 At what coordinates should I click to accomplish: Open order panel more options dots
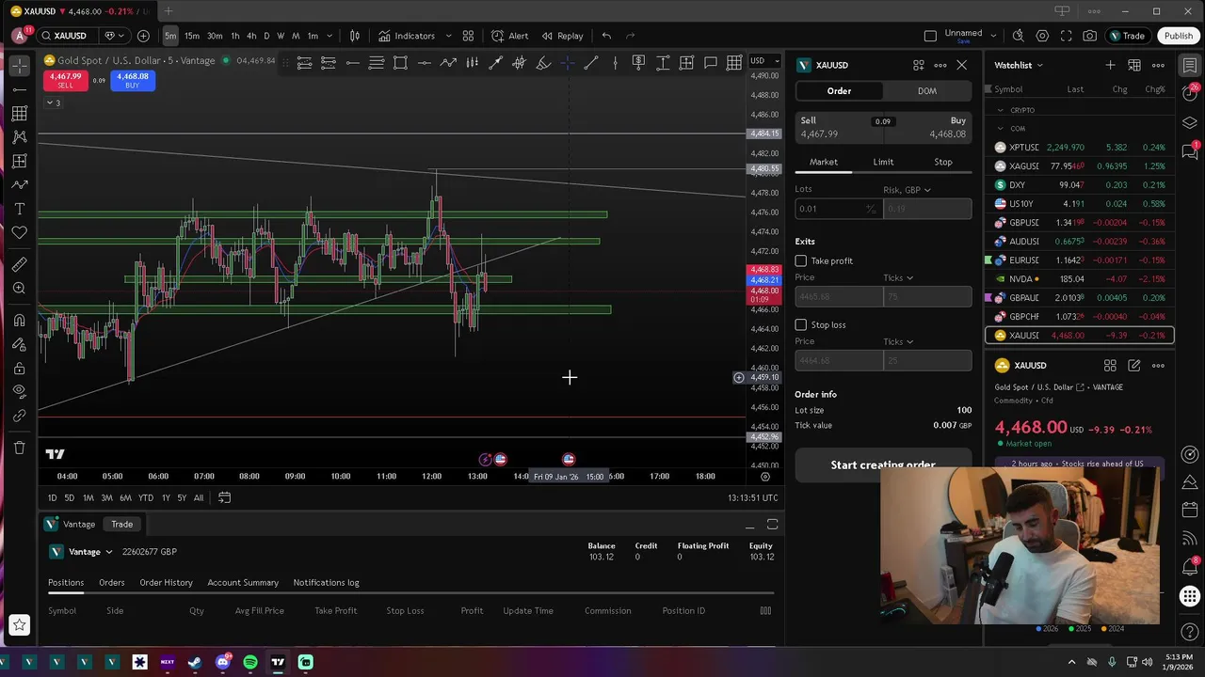[x=940, y=65]
